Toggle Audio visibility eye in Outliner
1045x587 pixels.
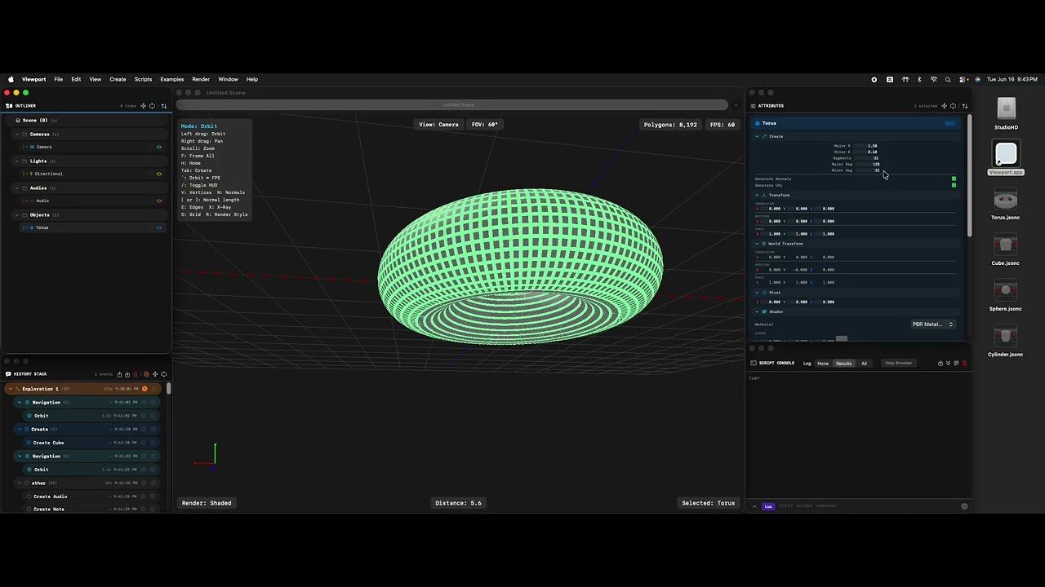point(158,201)
